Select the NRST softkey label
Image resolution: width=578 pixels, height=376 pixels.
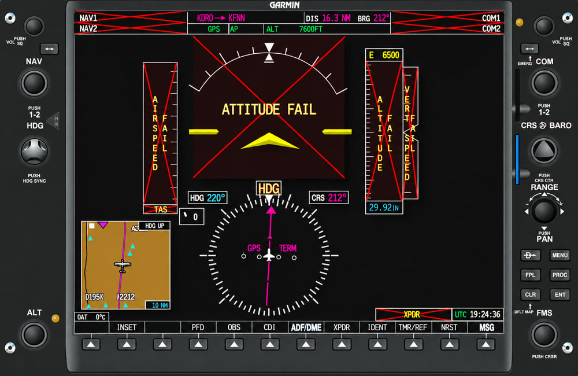[x=449, y=327]
